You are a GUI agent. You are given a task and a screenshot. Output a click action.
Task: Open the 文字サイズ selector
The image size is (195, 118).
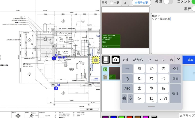pos(187,115)
